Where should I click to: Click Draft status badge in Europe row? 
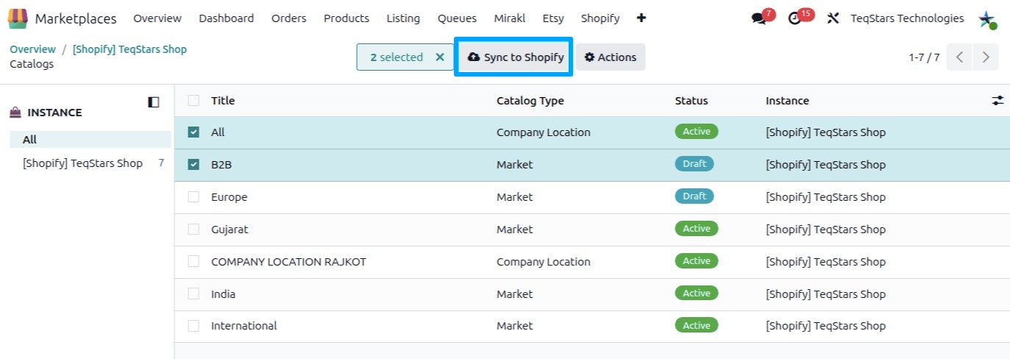[694, 196]
